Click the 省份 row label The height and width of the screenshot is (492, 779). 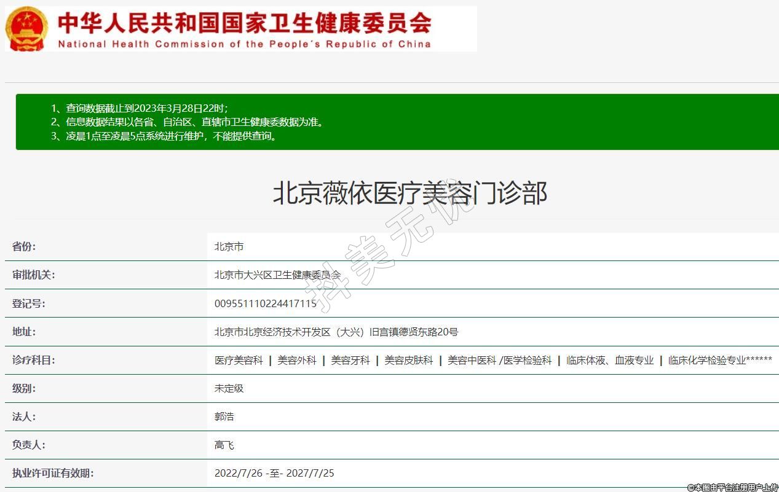pyautogui.click(x=24, y=246)
